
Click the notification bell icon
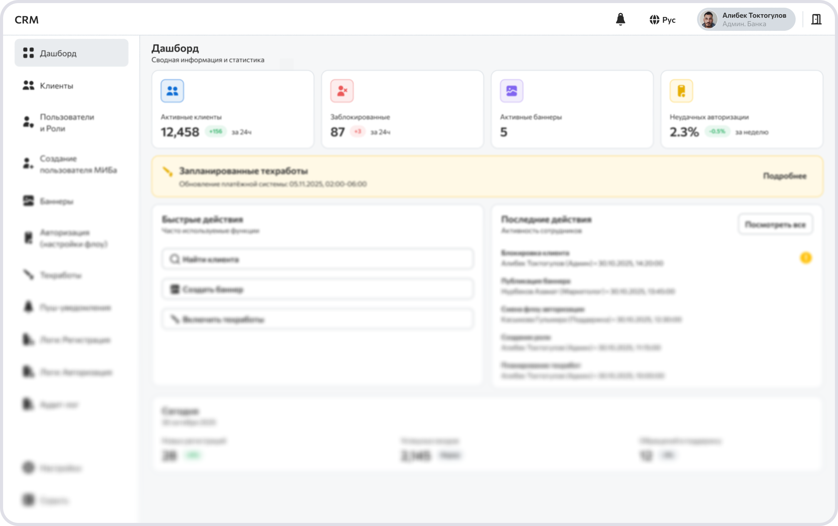pos(620,20)
